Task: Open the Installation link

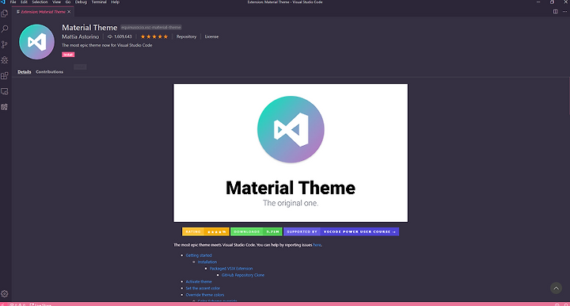Action: (x=207, y=262)
